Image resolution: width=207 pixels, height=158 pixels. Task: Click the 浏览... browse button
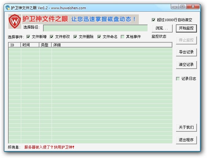tap(162, 28)
